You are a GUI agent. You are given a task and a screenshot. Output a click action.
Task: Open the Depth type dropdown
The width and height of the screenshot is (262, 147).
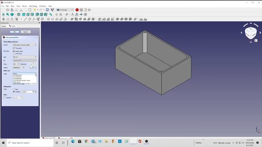coord(19,67)
